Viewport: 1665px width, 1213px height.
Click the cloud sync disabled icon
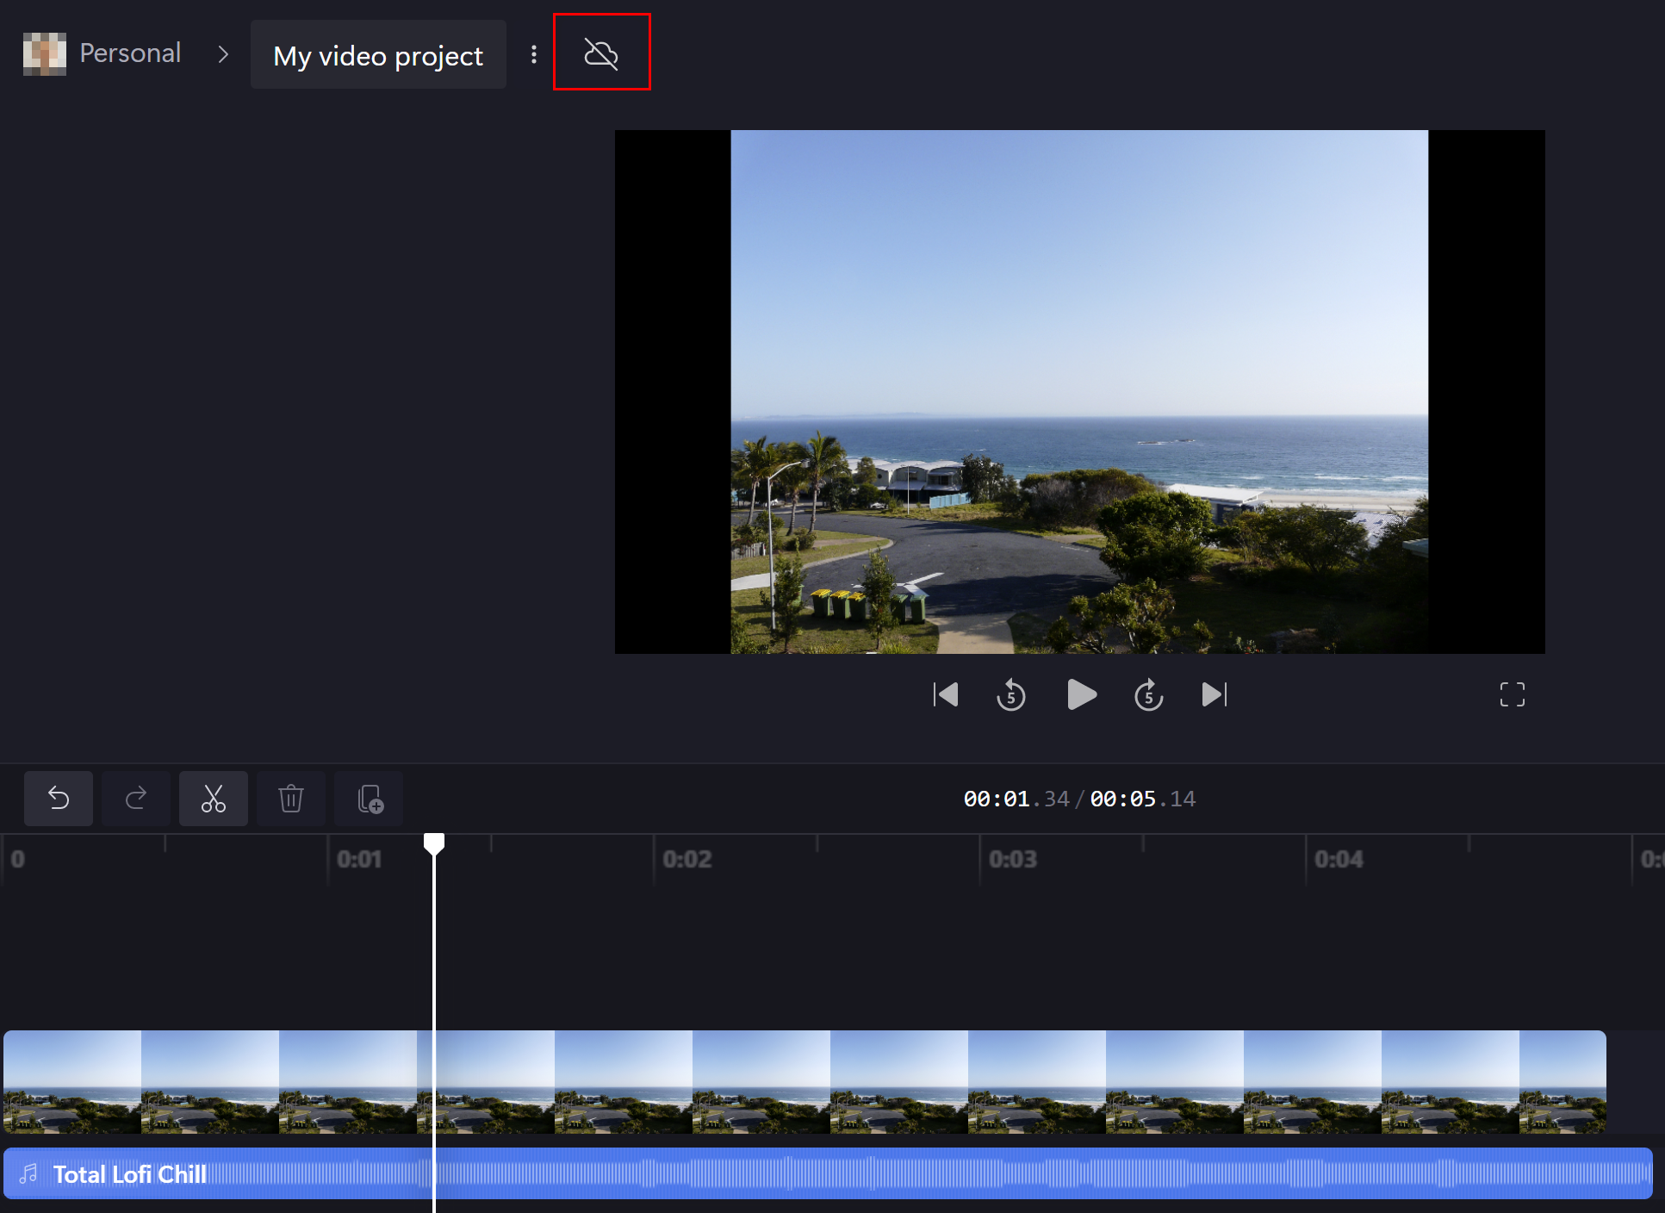click(x=601, y=53)
